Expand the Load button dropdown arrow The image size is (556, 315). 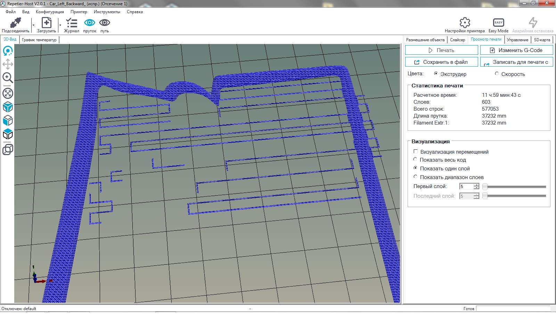pos(60,25)
